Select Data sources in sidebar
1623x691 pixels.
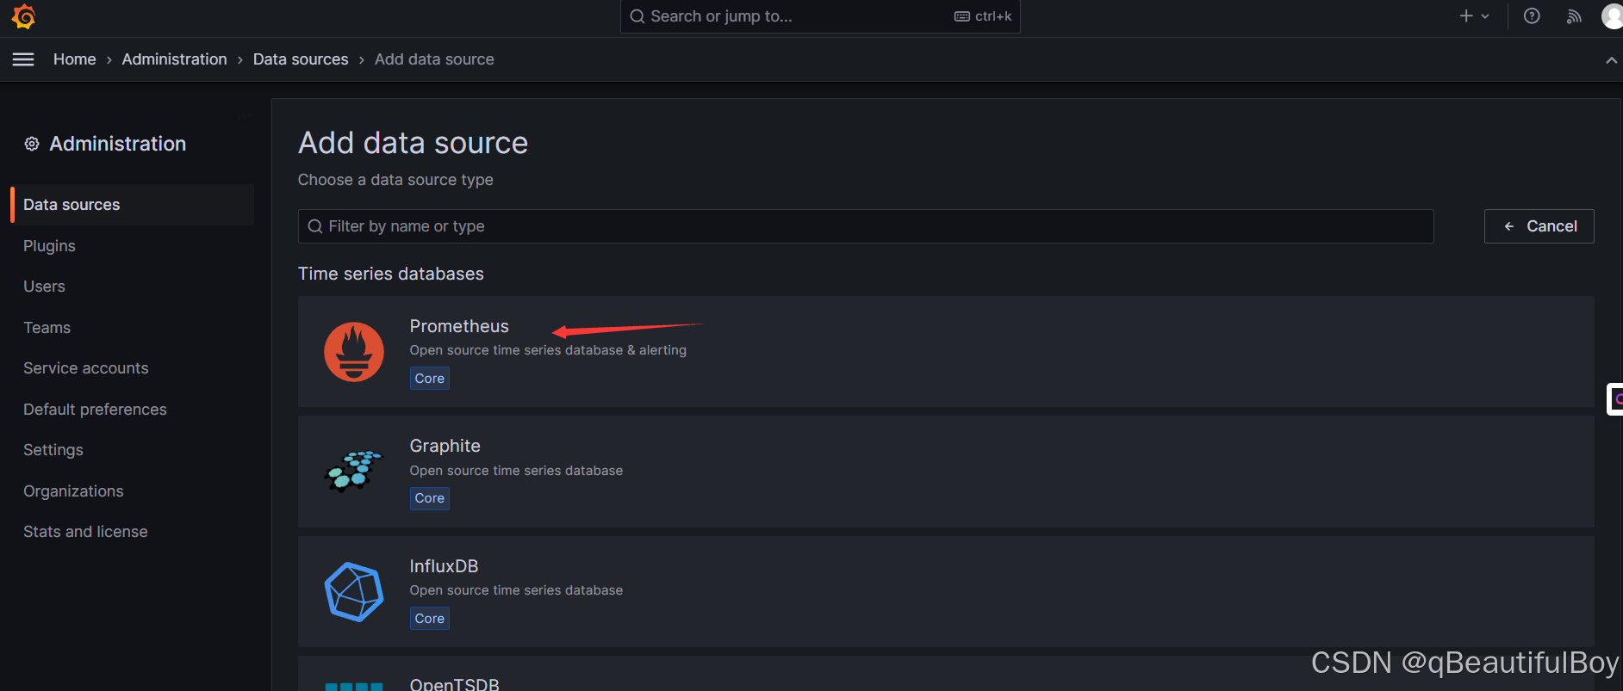click(133, 205)
